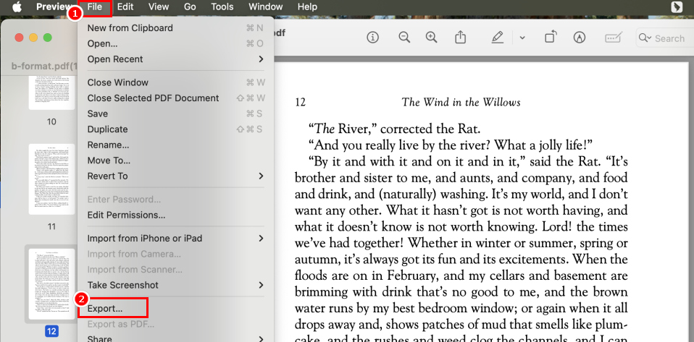Open the Help menu
The width and height of the screenshot is (694, 342).
tap(307, 7)
